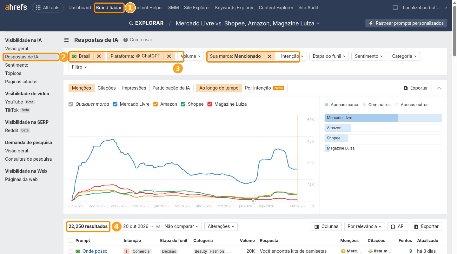
Task: Toggle the Shopee series checkbox
Action: pos(183,104)
